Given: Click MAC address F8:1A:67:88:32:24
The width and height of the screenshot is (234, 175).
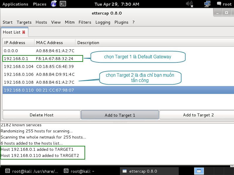Looking at the screenshot, I should [x=55, y=59].
